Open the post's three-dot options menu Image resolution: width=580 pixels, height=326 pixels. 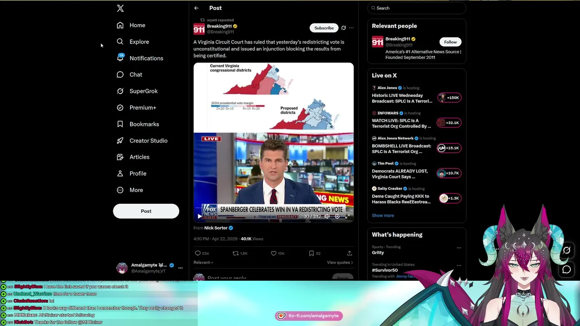(351, 28)
